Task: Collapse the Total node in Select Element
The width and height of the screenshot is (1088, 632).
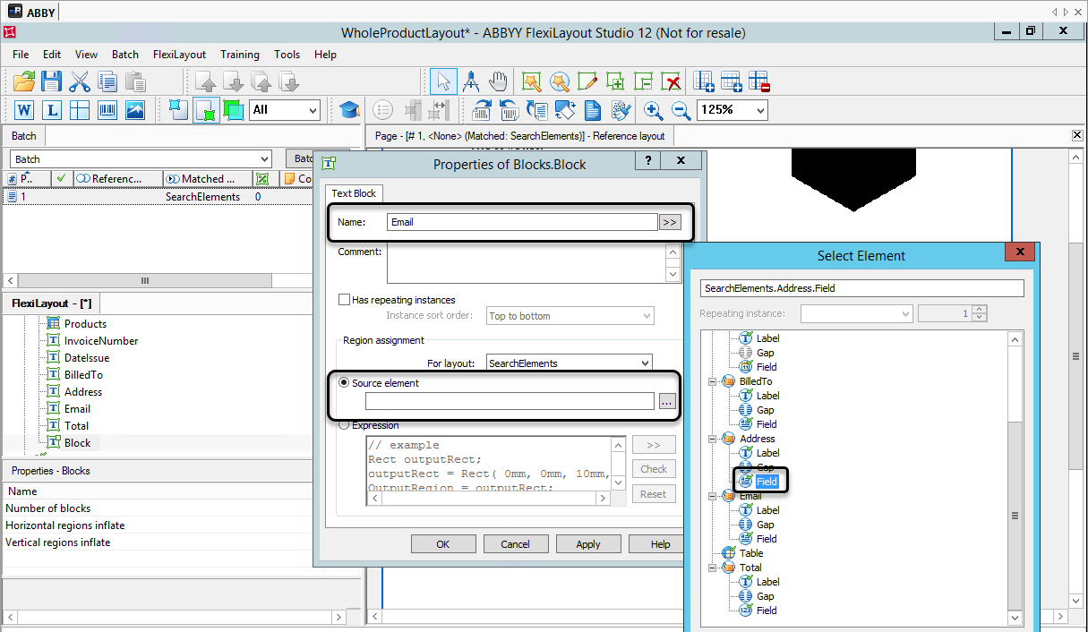Action: click(x=713, y=568)
